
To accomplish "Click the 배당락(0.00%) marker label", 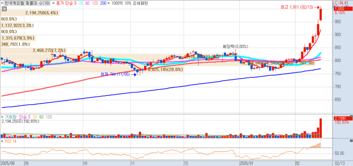I will pos(235,47).
